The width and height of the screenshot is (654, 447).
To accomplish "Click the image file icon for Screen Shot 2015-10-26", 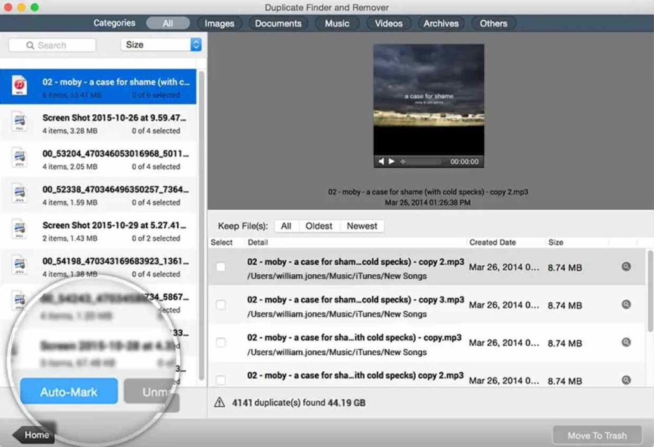I will 19,122.
